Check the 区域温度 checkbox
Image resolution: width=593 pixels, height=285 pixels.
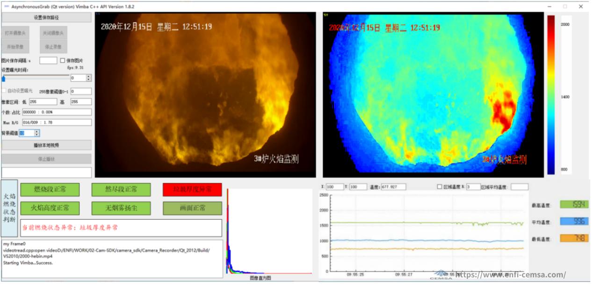pyautogui.click(x=439, y=187)
